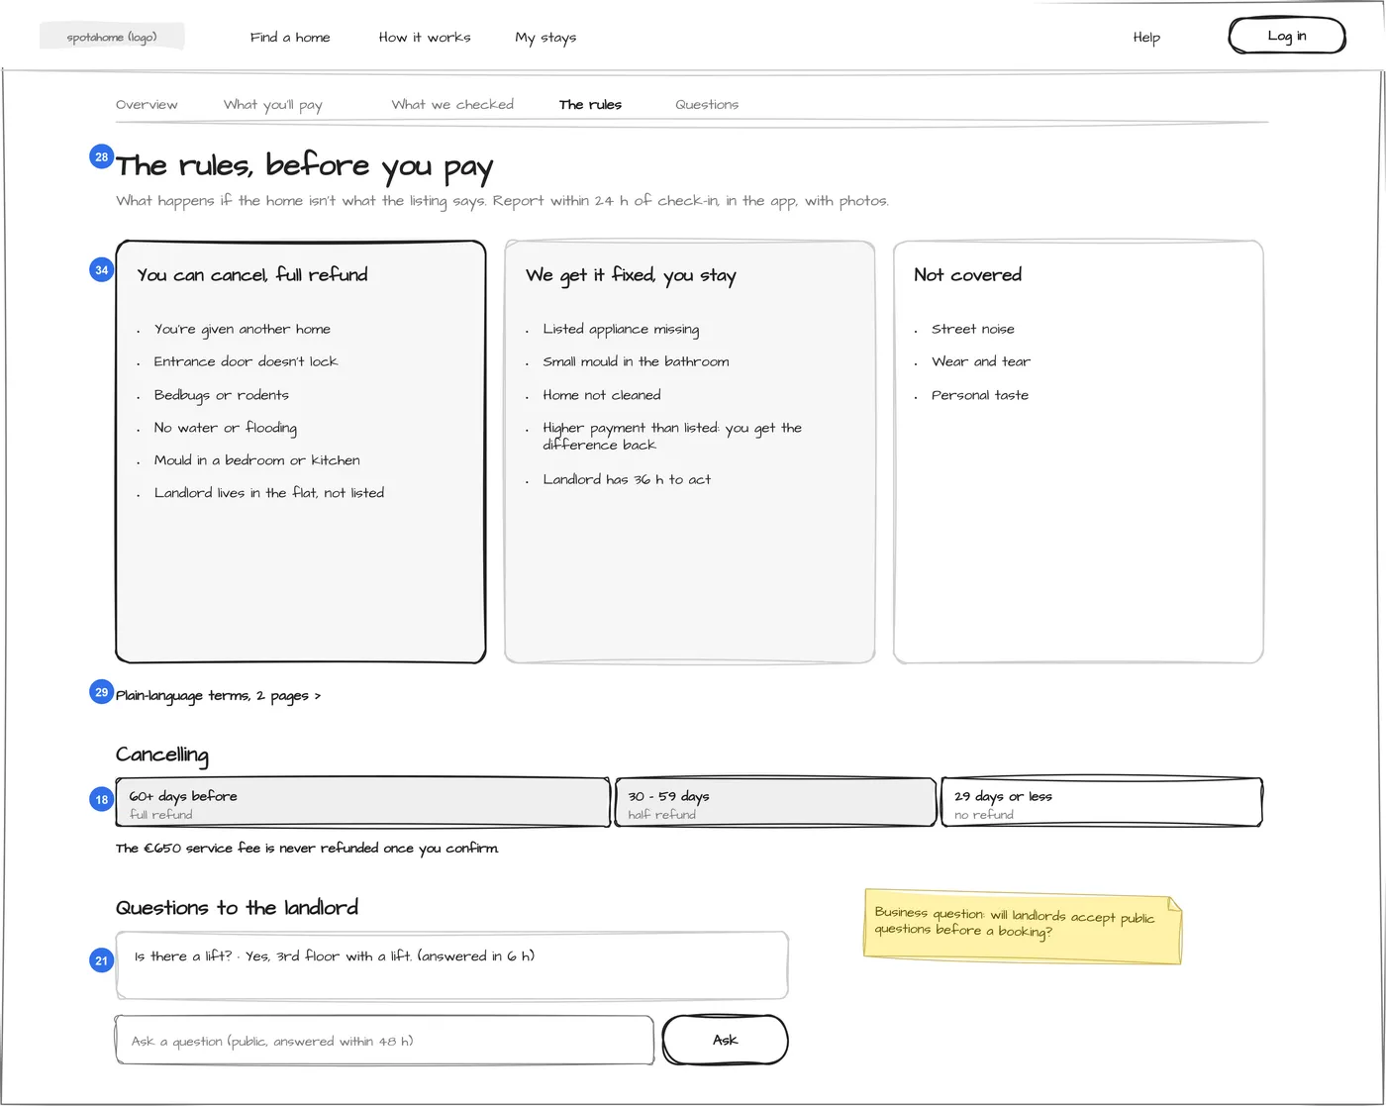This screenshot has width=1386, height=1106.
Task: Click the 'Bedbugs or rodents' item
Action: [x=222, y=395]
